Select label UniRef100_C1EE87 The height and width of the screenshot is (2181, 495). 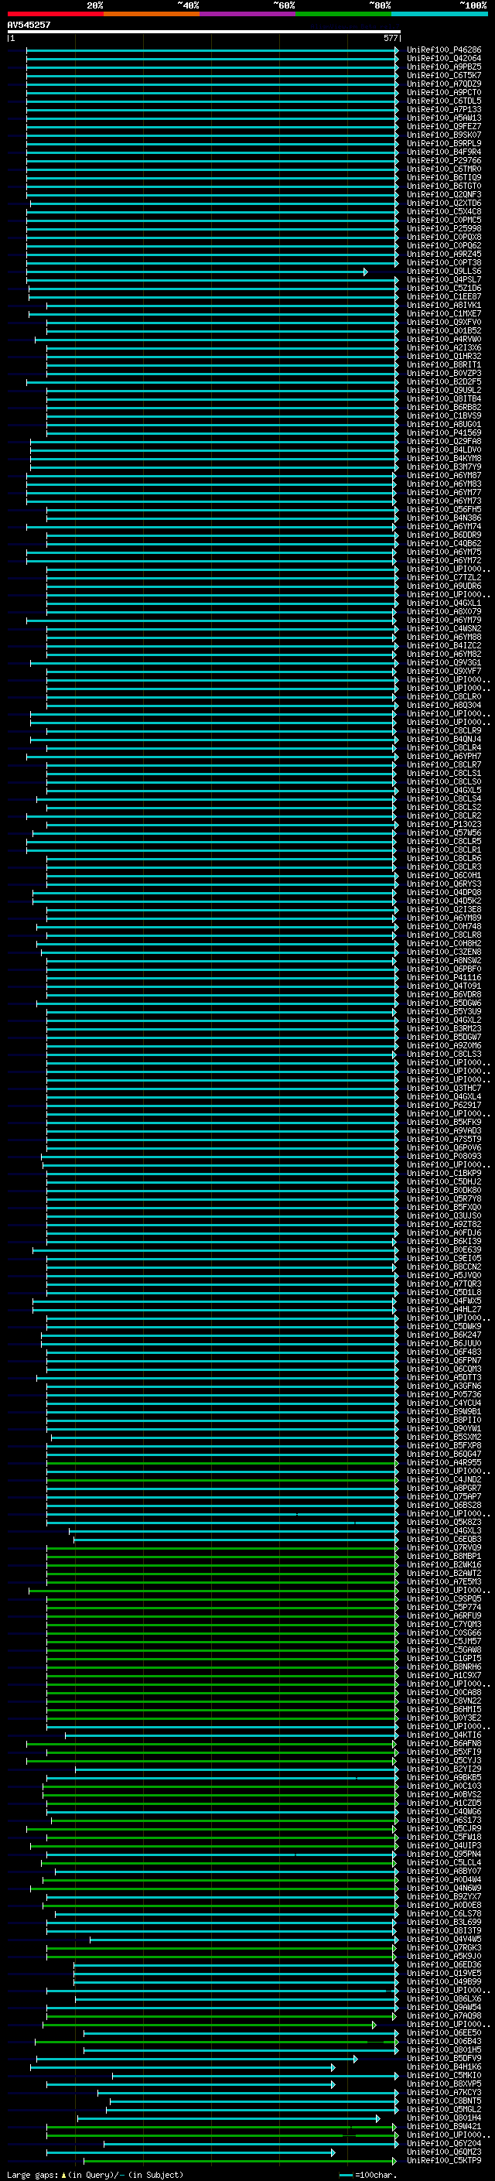pyautogui.click(x=444, y=296)
